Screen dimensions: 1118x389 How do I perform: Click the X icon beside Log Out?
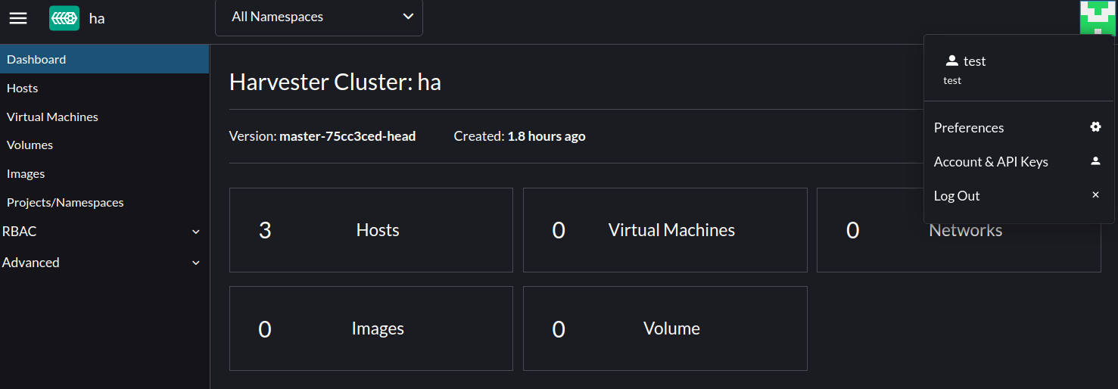(1095, 195)
